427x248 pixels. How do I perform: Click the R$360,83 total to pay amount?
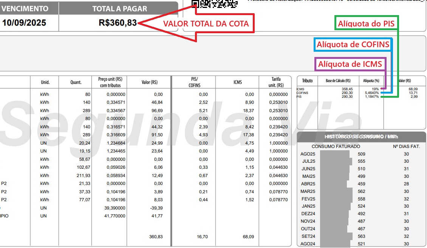[x=118, y=23]
